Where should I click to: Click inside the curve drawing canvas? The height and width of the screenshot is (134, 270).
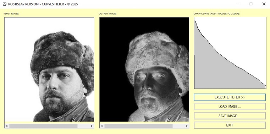tap(230, 53)
